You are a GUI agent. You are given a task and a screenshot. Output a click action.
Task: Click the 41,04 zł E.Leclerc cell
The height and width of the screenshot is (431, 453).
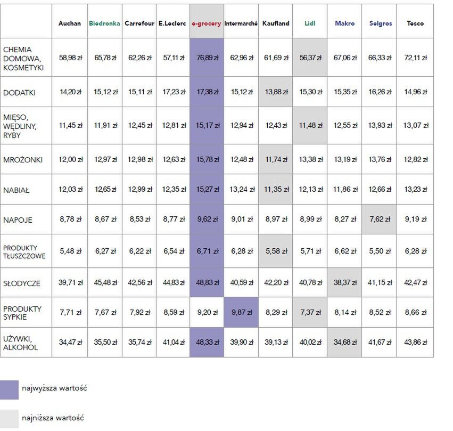pos(173,343)
